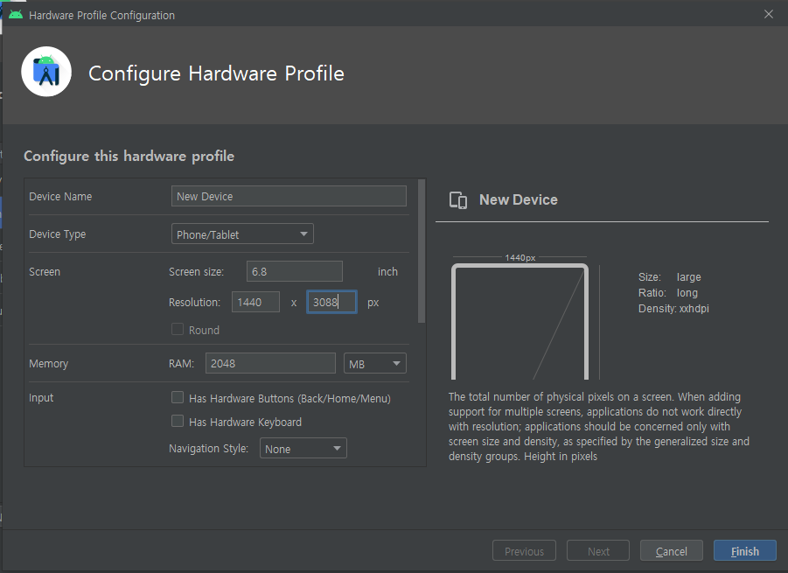Click the 'New Device' preview title

(518, 199)
